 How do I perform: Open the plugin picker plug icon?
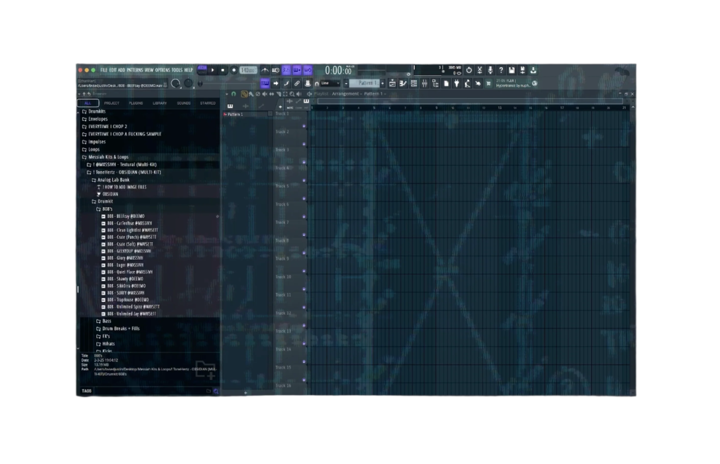(457, 83)
